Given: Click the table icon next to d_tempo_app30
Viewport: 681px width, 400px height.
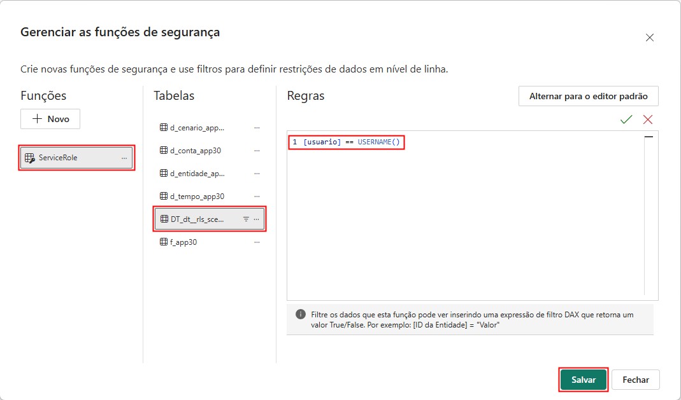Looking at the screenshot, I should point(162,196).
